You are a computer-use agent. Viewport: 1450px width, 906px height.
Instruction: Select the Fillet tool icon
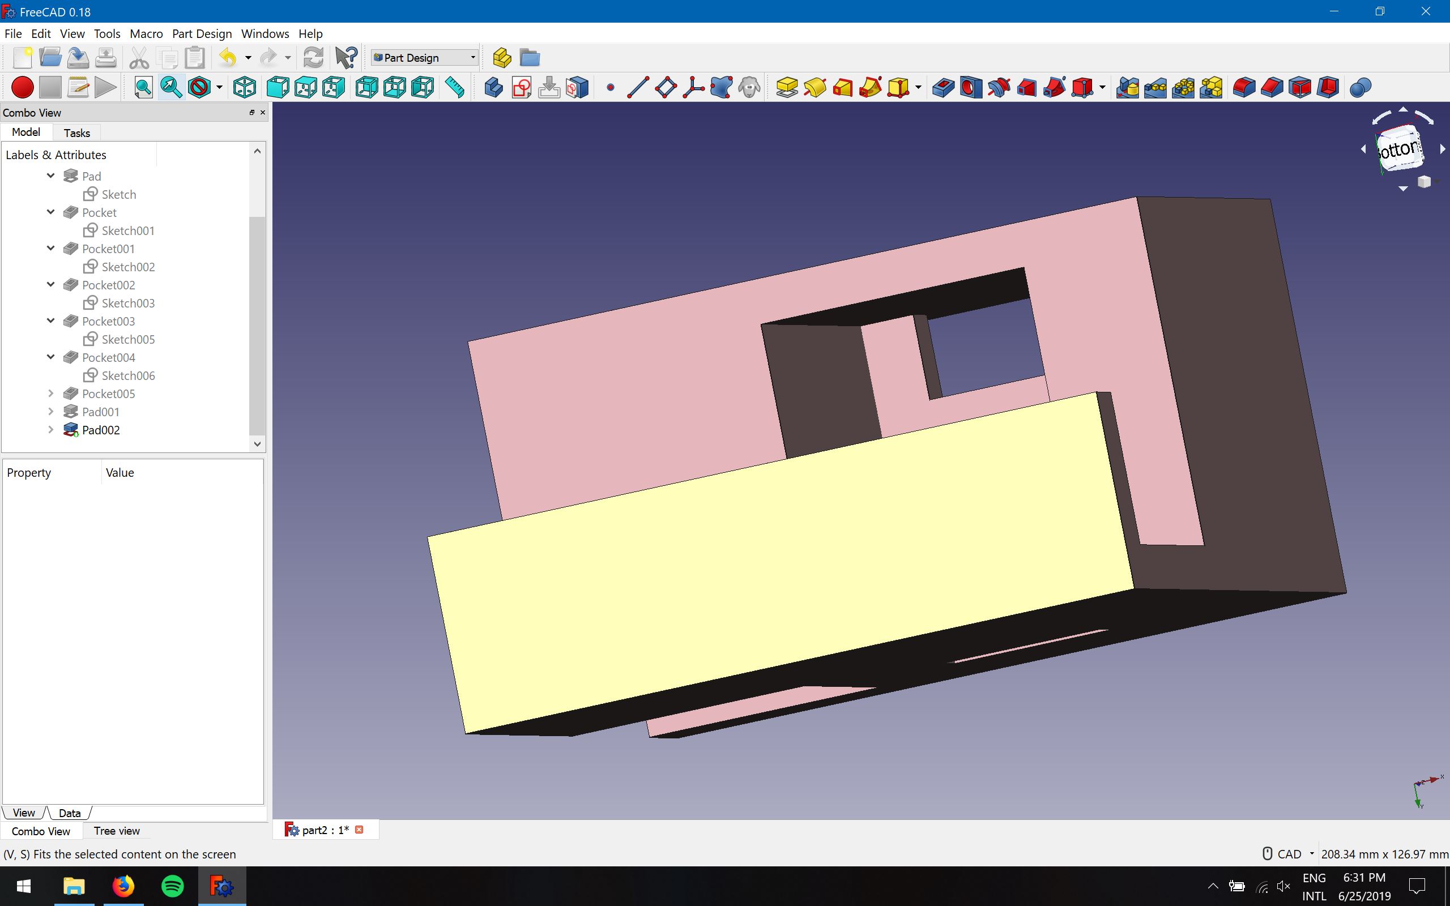[x=1244, y=87]
